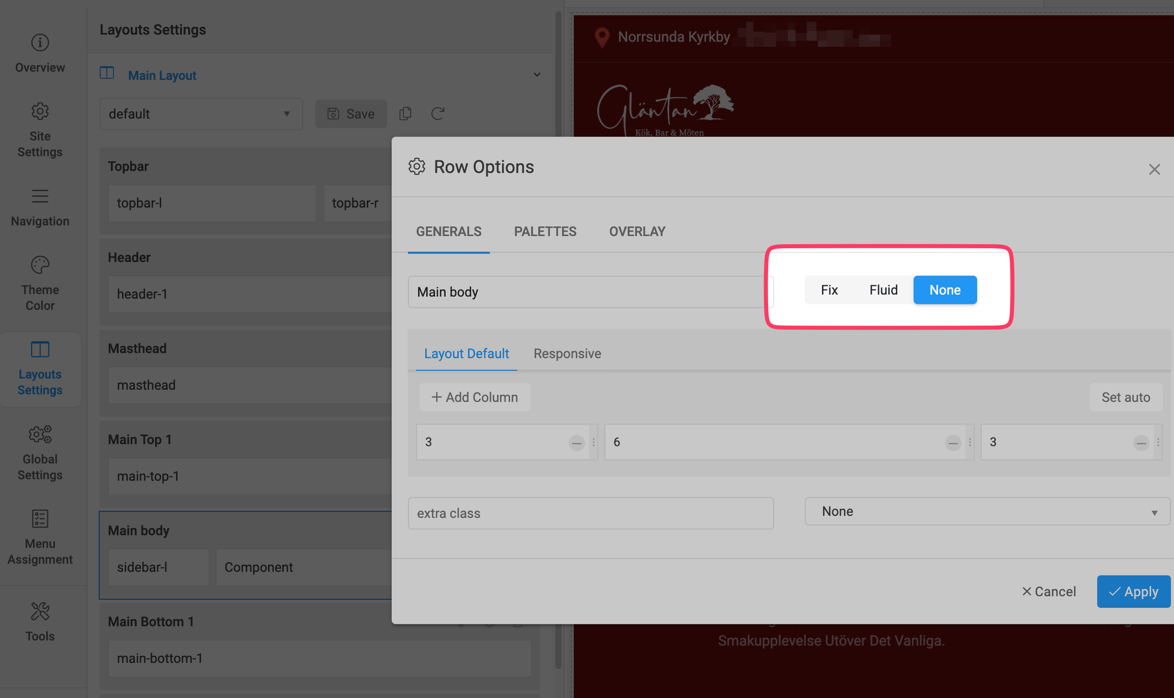This screenshot has height=698, width=1174.
Task: Select the Fluid container option
Action: [884, 290]
